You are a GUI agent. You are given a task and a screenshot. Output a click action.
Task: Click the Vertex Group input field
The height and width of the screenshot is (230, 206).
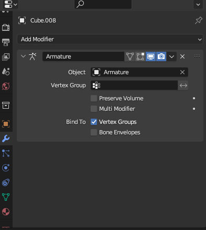(134, 85)
